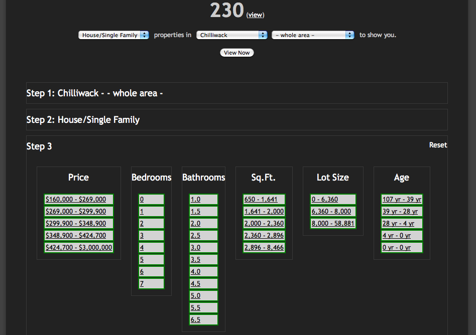476x335 pixels.
Task: Select price range $160,000 - $269,000
Action: click(79, 200)
